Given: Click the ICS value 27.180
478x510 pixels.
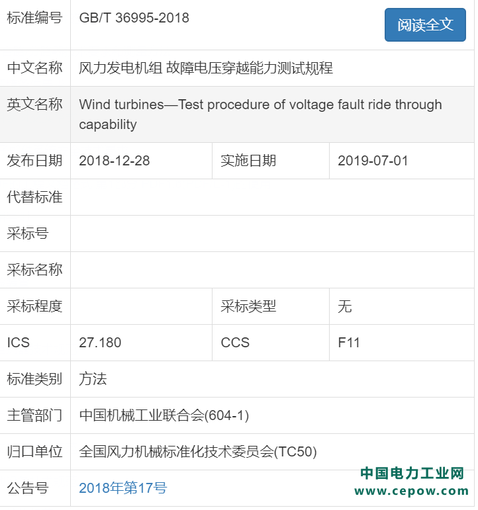Looking at the screenshot, I should (x=100, y=343).
